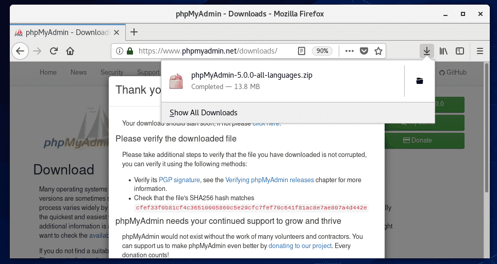Open News in the site navigation
The width and height of the screenshot is (497, 264).
pos(78,72)
